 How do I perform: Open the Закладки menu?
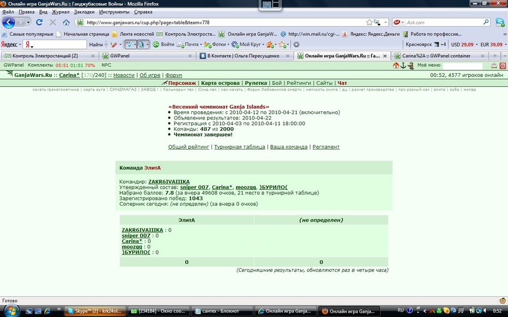click(x=84, y=12)
